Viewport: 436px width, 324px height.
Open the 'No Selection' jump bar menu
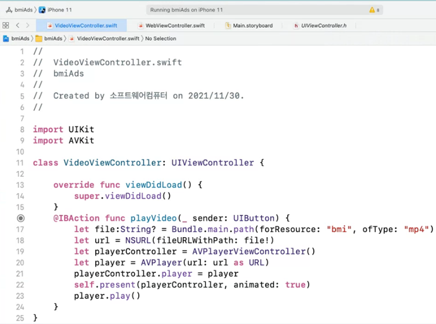[160, 39]
